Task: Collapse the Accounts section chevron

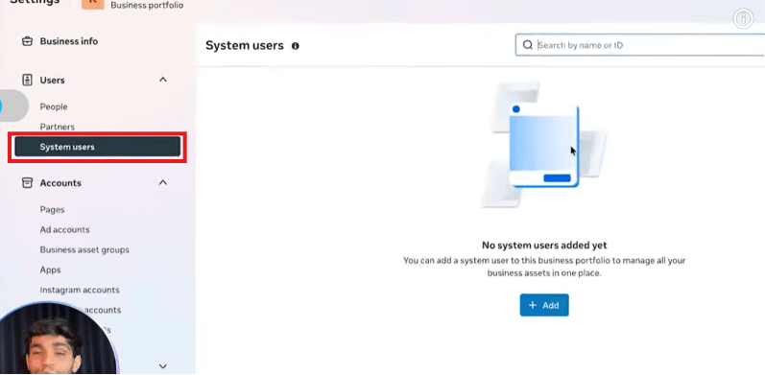Action: pyautogui.click(x=163, y=182)
